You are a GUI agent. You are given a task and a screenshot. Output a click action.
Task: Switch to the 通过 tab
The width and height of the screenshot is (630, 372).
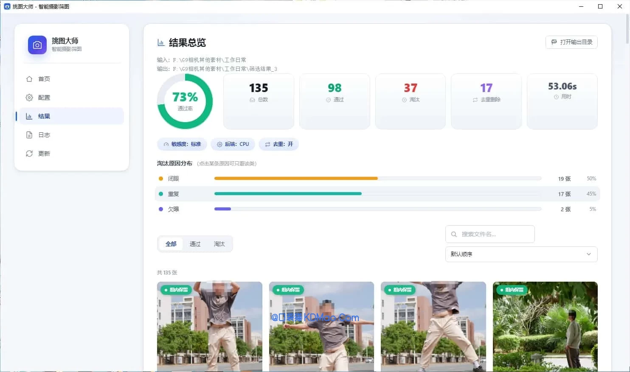tap(195, 244)
